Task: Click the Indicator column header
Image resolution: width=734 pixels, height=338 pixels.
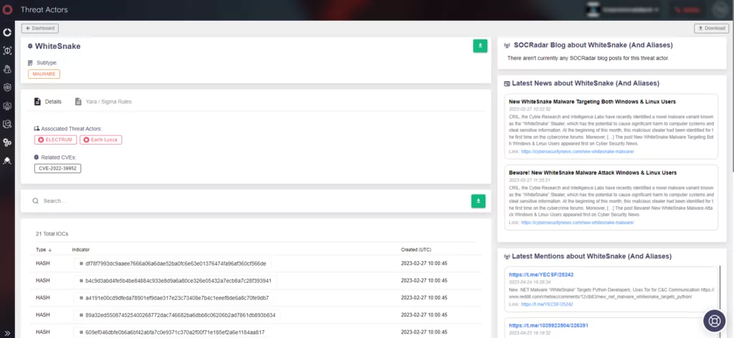Action: (x=80, y=250)
